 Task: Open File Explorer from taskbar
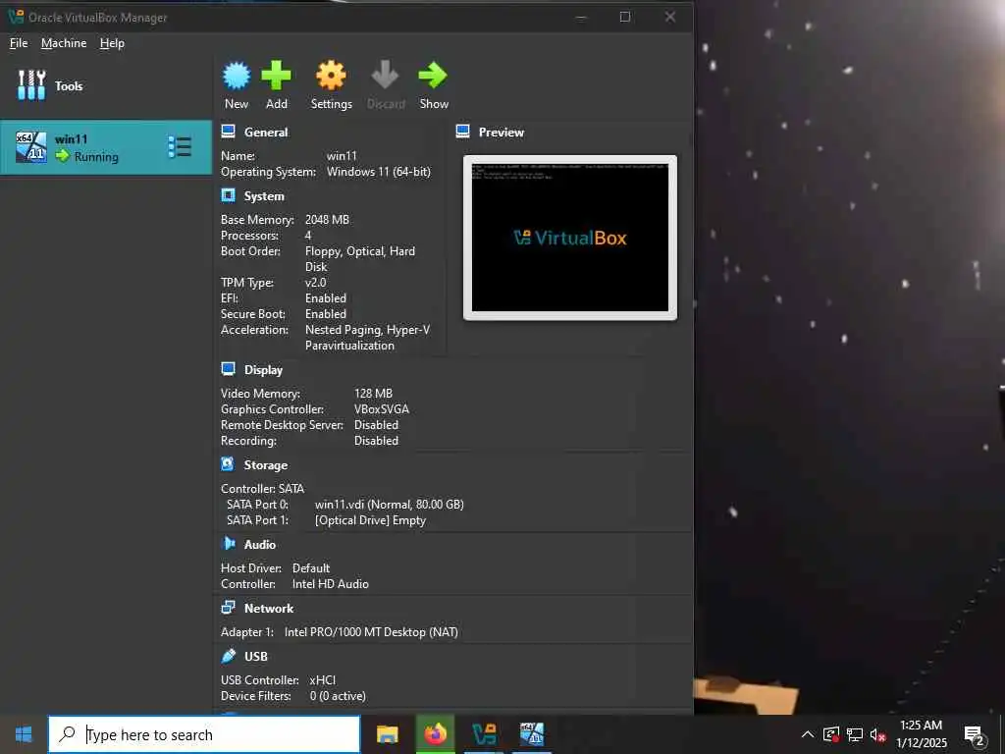(387, 734)
